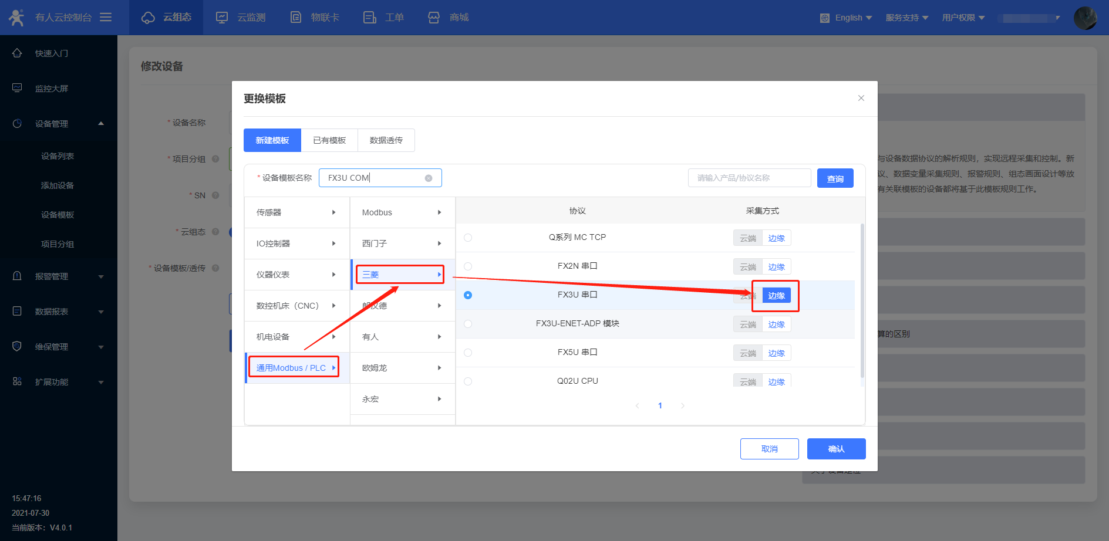Click the 查询 search button

[835, 178]
